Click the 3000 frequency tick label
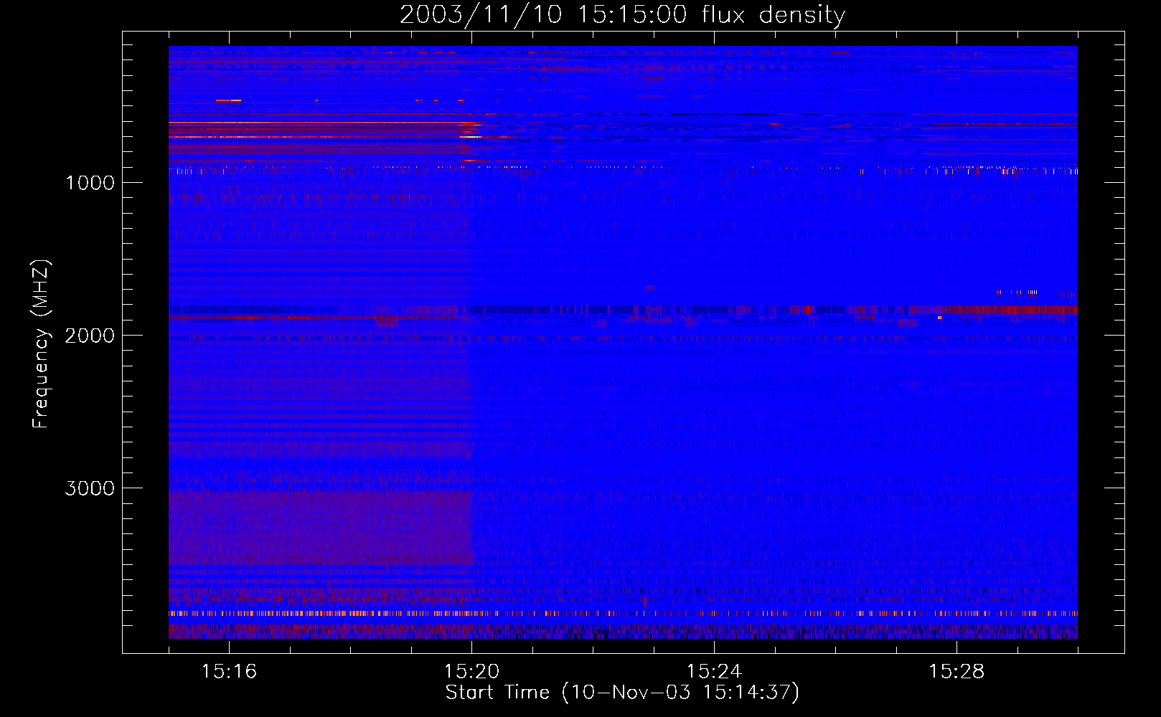 [x=90, y=488]
